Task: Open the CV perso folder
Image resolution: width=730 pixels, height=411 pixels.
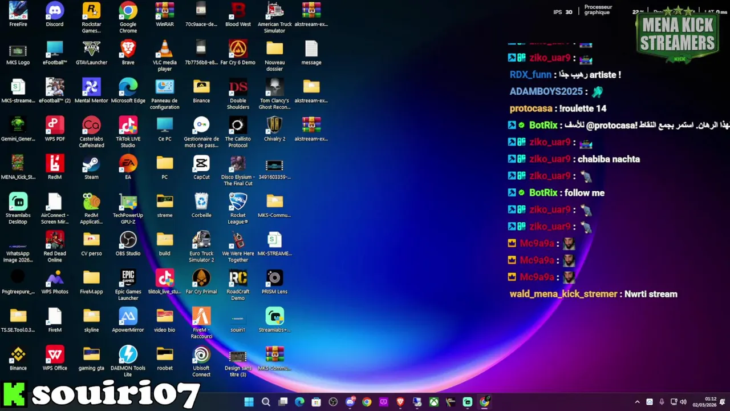Action: tap(91, 244)
